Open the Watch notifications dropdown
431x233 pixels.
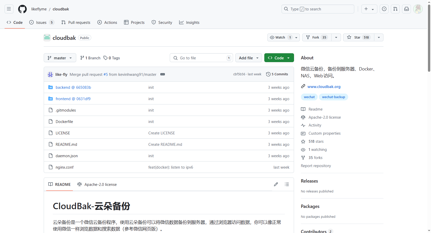(x=284, y=37)
